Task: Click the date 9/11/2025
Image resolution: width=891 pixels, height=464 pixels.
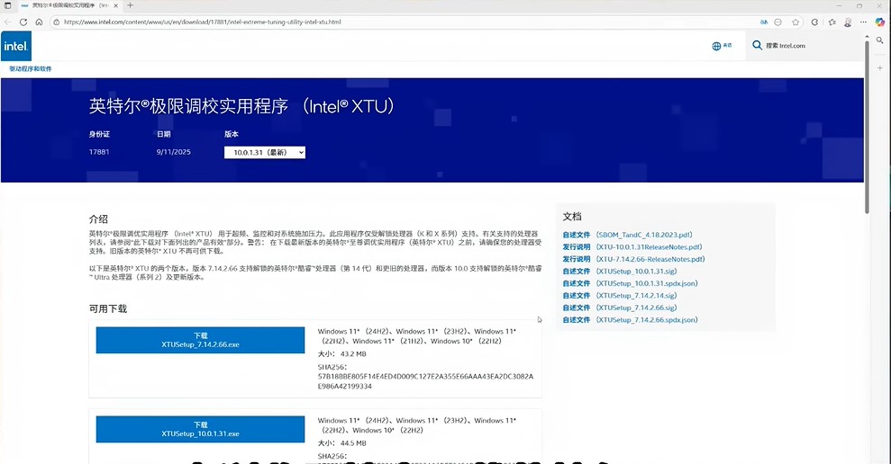Action: coord(173,152)
